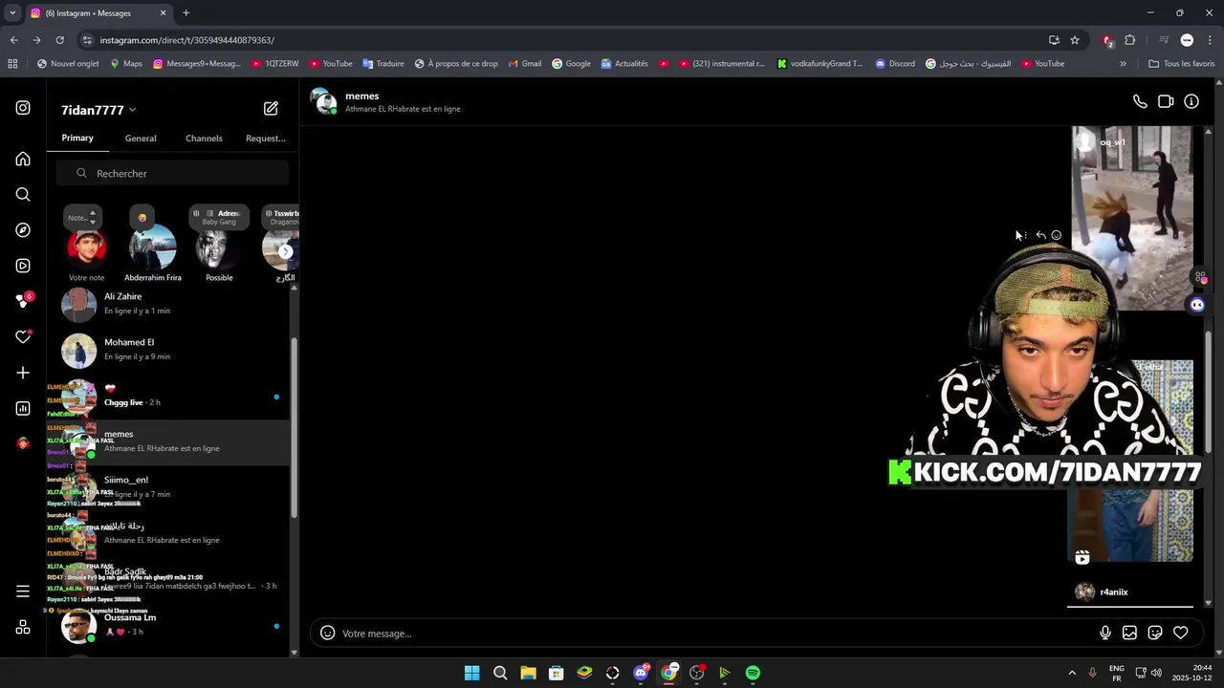This screenshot has height=688, width=1224.
Task: Click the r4aniix sender avatar
Action: click(1084, 592)
